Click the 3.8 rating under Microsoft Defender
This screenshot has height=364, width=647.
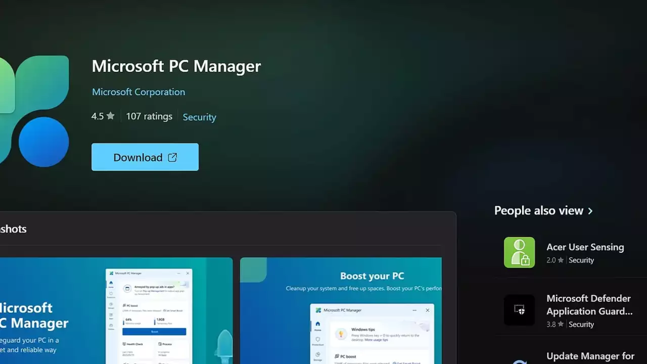pyautogui.click(x=554, y=325)
